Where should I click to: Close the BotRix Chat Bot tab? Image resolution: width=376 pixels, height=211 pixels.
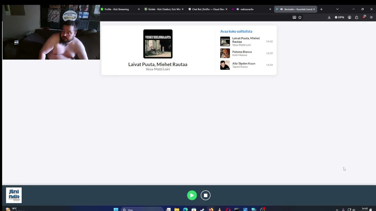(x=226, y=9)
